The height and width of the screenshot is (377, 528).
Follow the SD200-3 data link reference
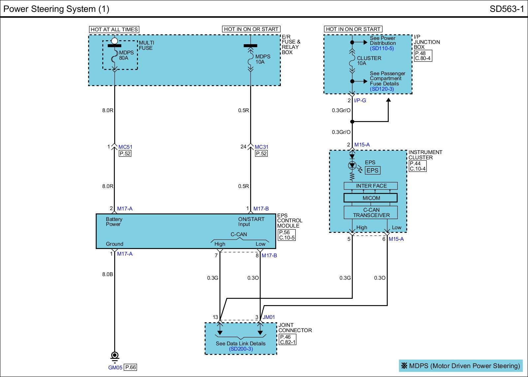point(241,349)
